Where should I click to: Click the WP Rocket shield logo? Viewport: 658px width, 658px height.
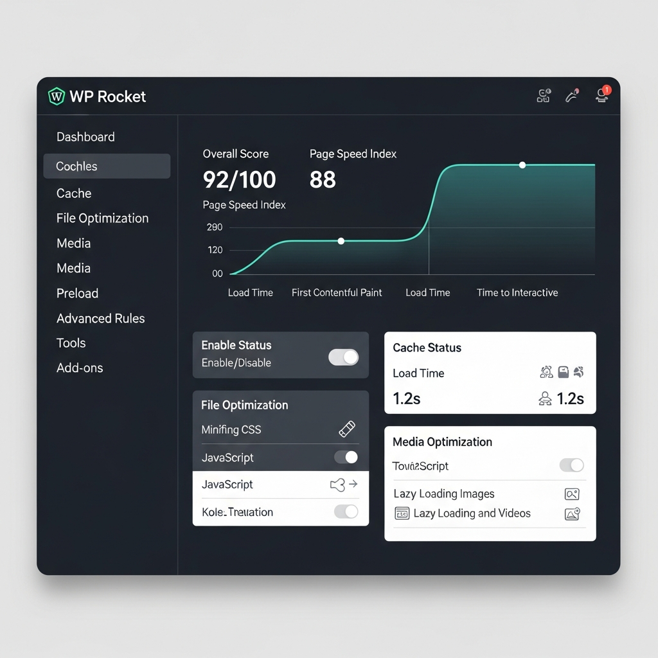pyautogui.click(x=57, y=96)
